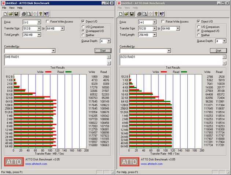Click Print Preview icon in left window toolbar

pos(29,14)
